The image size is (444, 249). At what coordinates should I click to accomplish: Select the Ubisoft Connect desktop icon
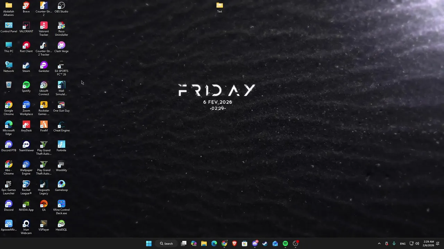(x=44, y=89)
